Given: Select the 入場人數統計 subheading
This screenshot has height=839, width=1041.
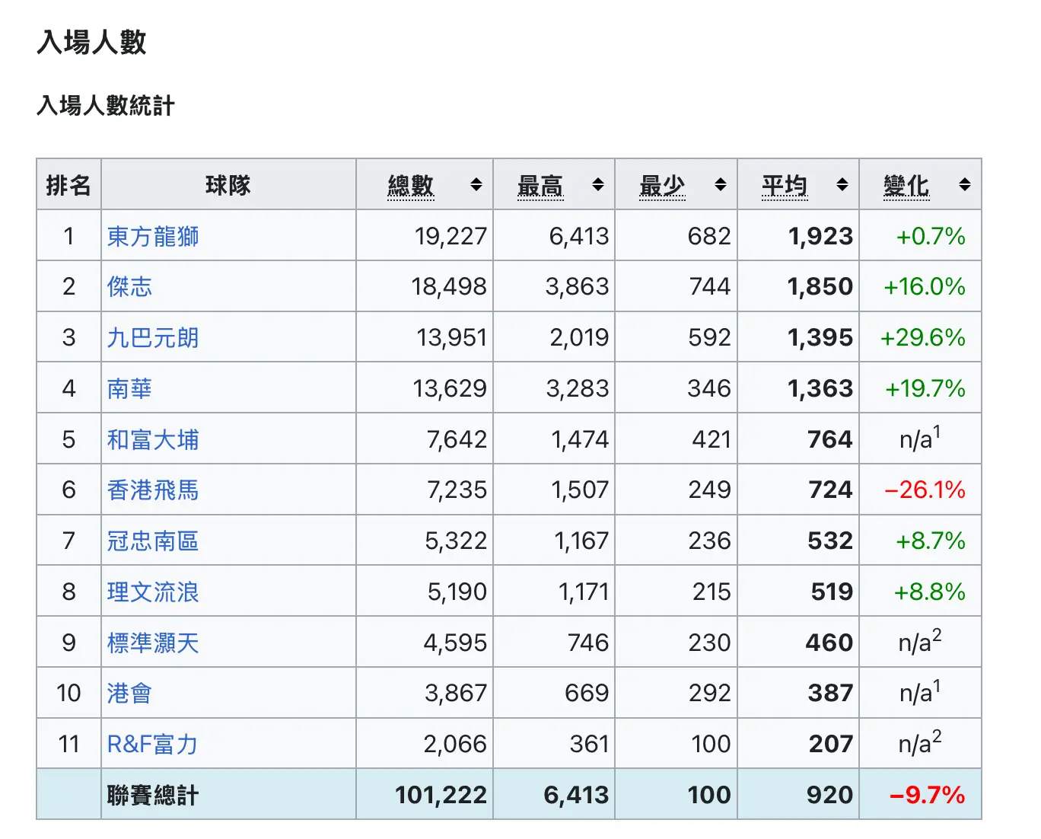Looking at the screenshot, I should (106, 105).
